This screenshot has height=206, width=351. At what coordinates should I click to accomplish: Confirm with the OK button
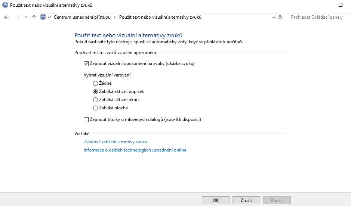coord(216,200)
